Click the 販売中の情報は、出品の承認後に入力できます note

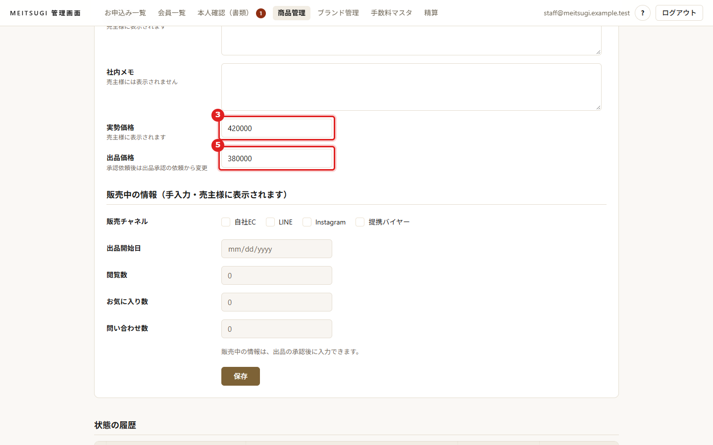point(292,352)
